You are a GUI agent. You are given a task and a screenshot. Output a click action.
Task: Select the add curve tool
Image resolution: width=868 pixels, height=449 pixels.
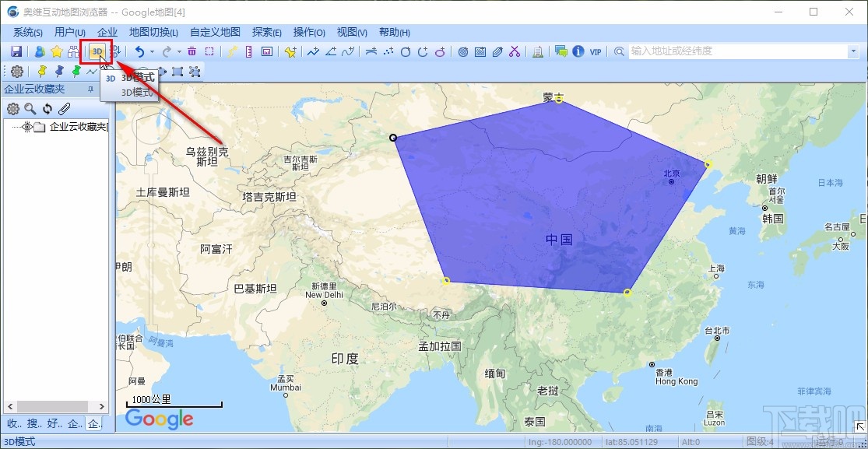(348, 51)
